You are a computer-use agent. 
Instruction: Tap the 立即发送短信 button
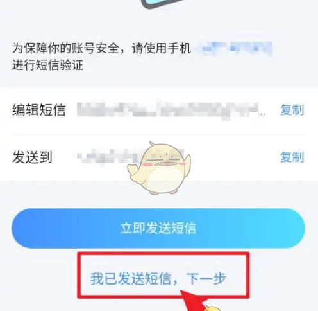(158, 228)
